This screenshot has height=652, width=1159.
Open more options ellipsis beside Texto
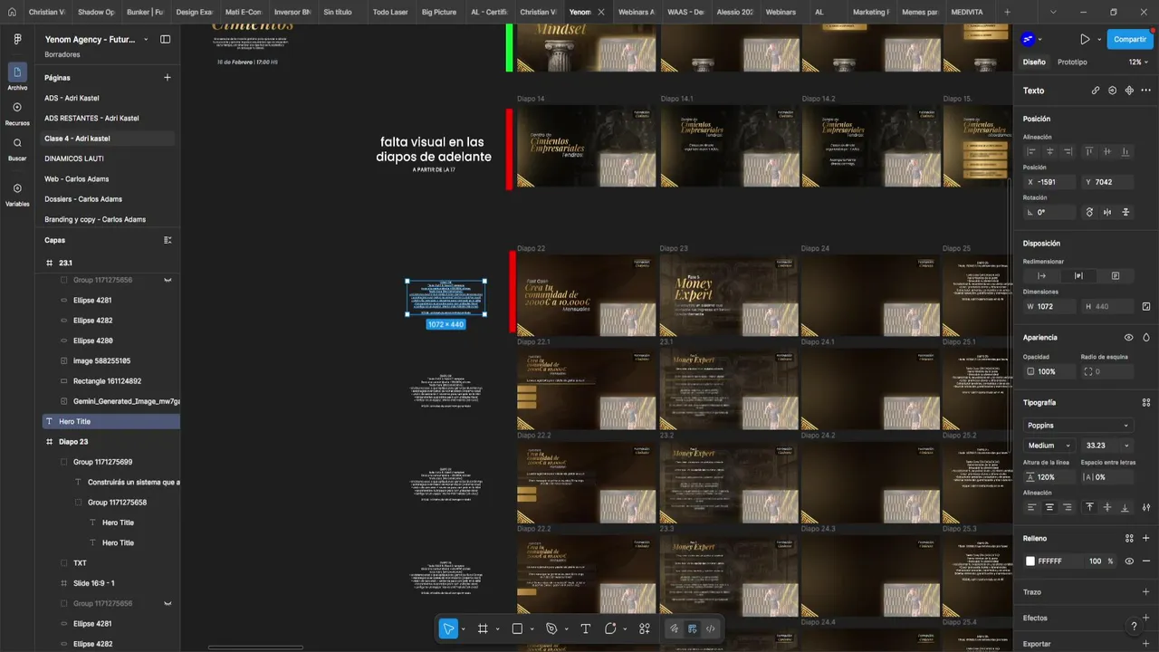tap(1146, 91)
